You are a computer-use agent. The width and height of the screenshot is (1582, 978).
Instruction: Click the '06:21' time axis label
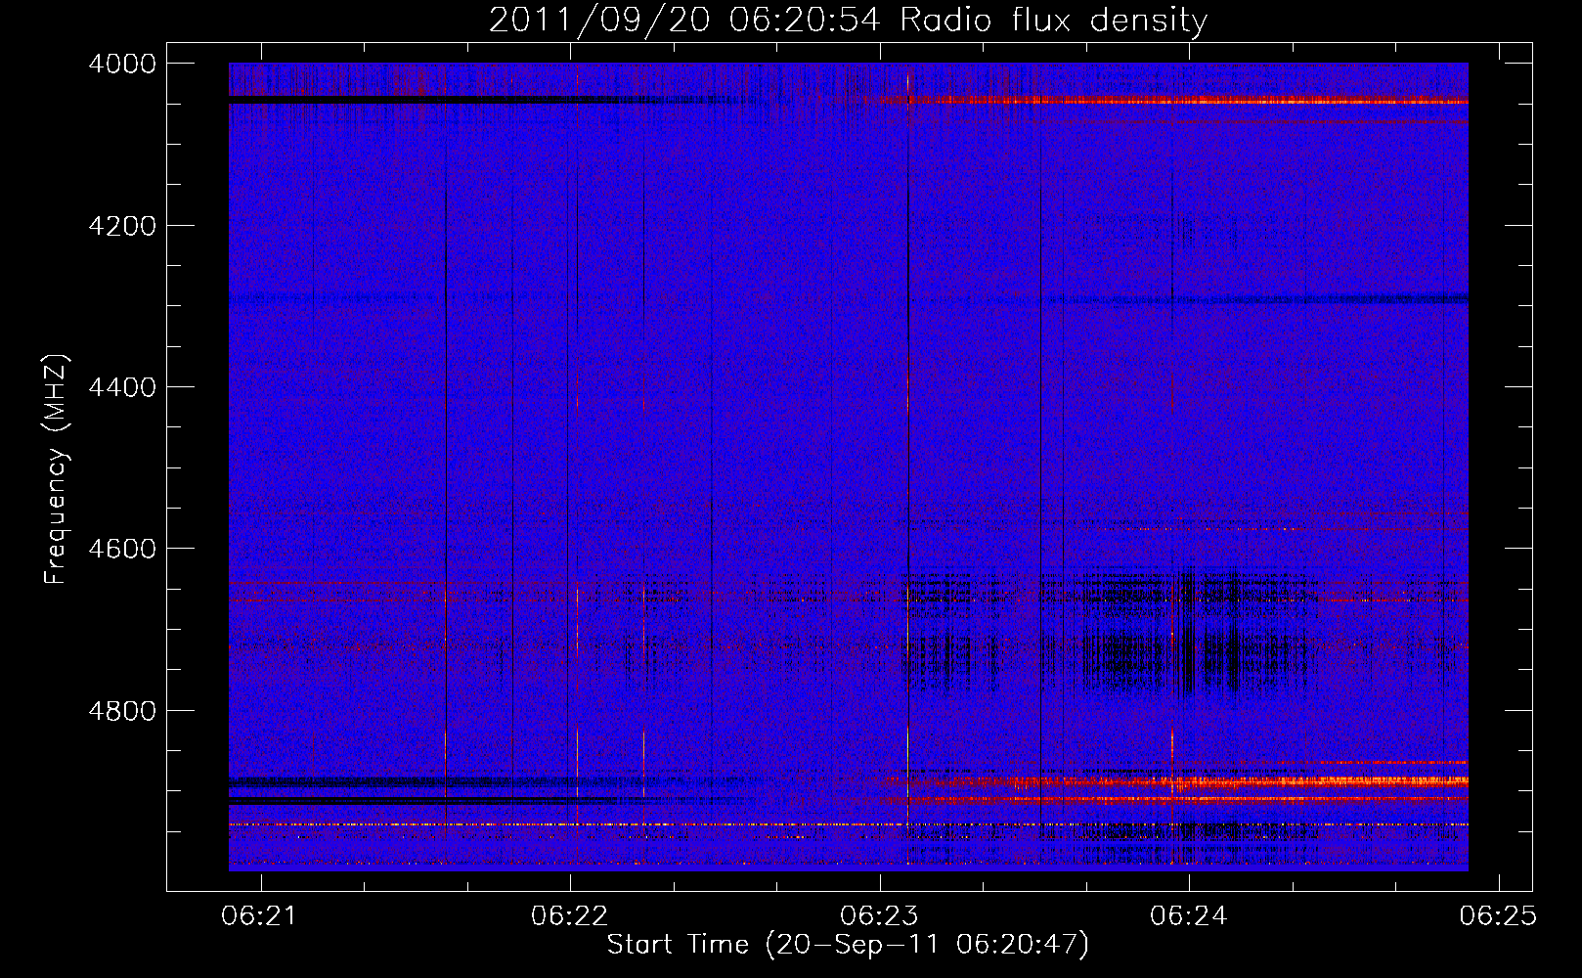point(259,915)
